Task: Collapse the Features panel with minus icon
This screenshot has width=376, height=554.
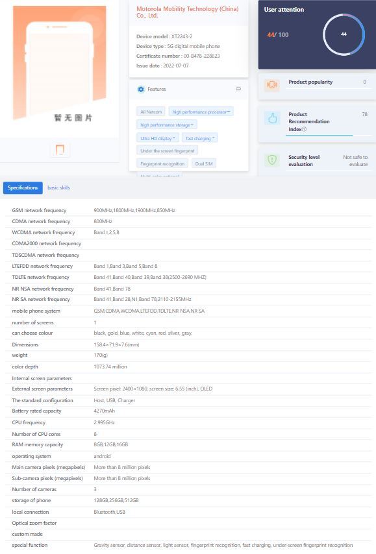Action: pos(238,89)
